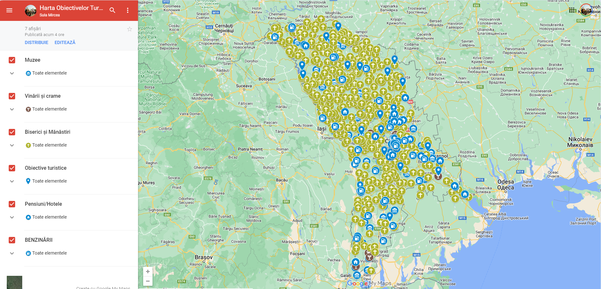Uncheck the Muzee layer checkbox
Viewport: 601px width, 289px height.
(x=12, y=60)
